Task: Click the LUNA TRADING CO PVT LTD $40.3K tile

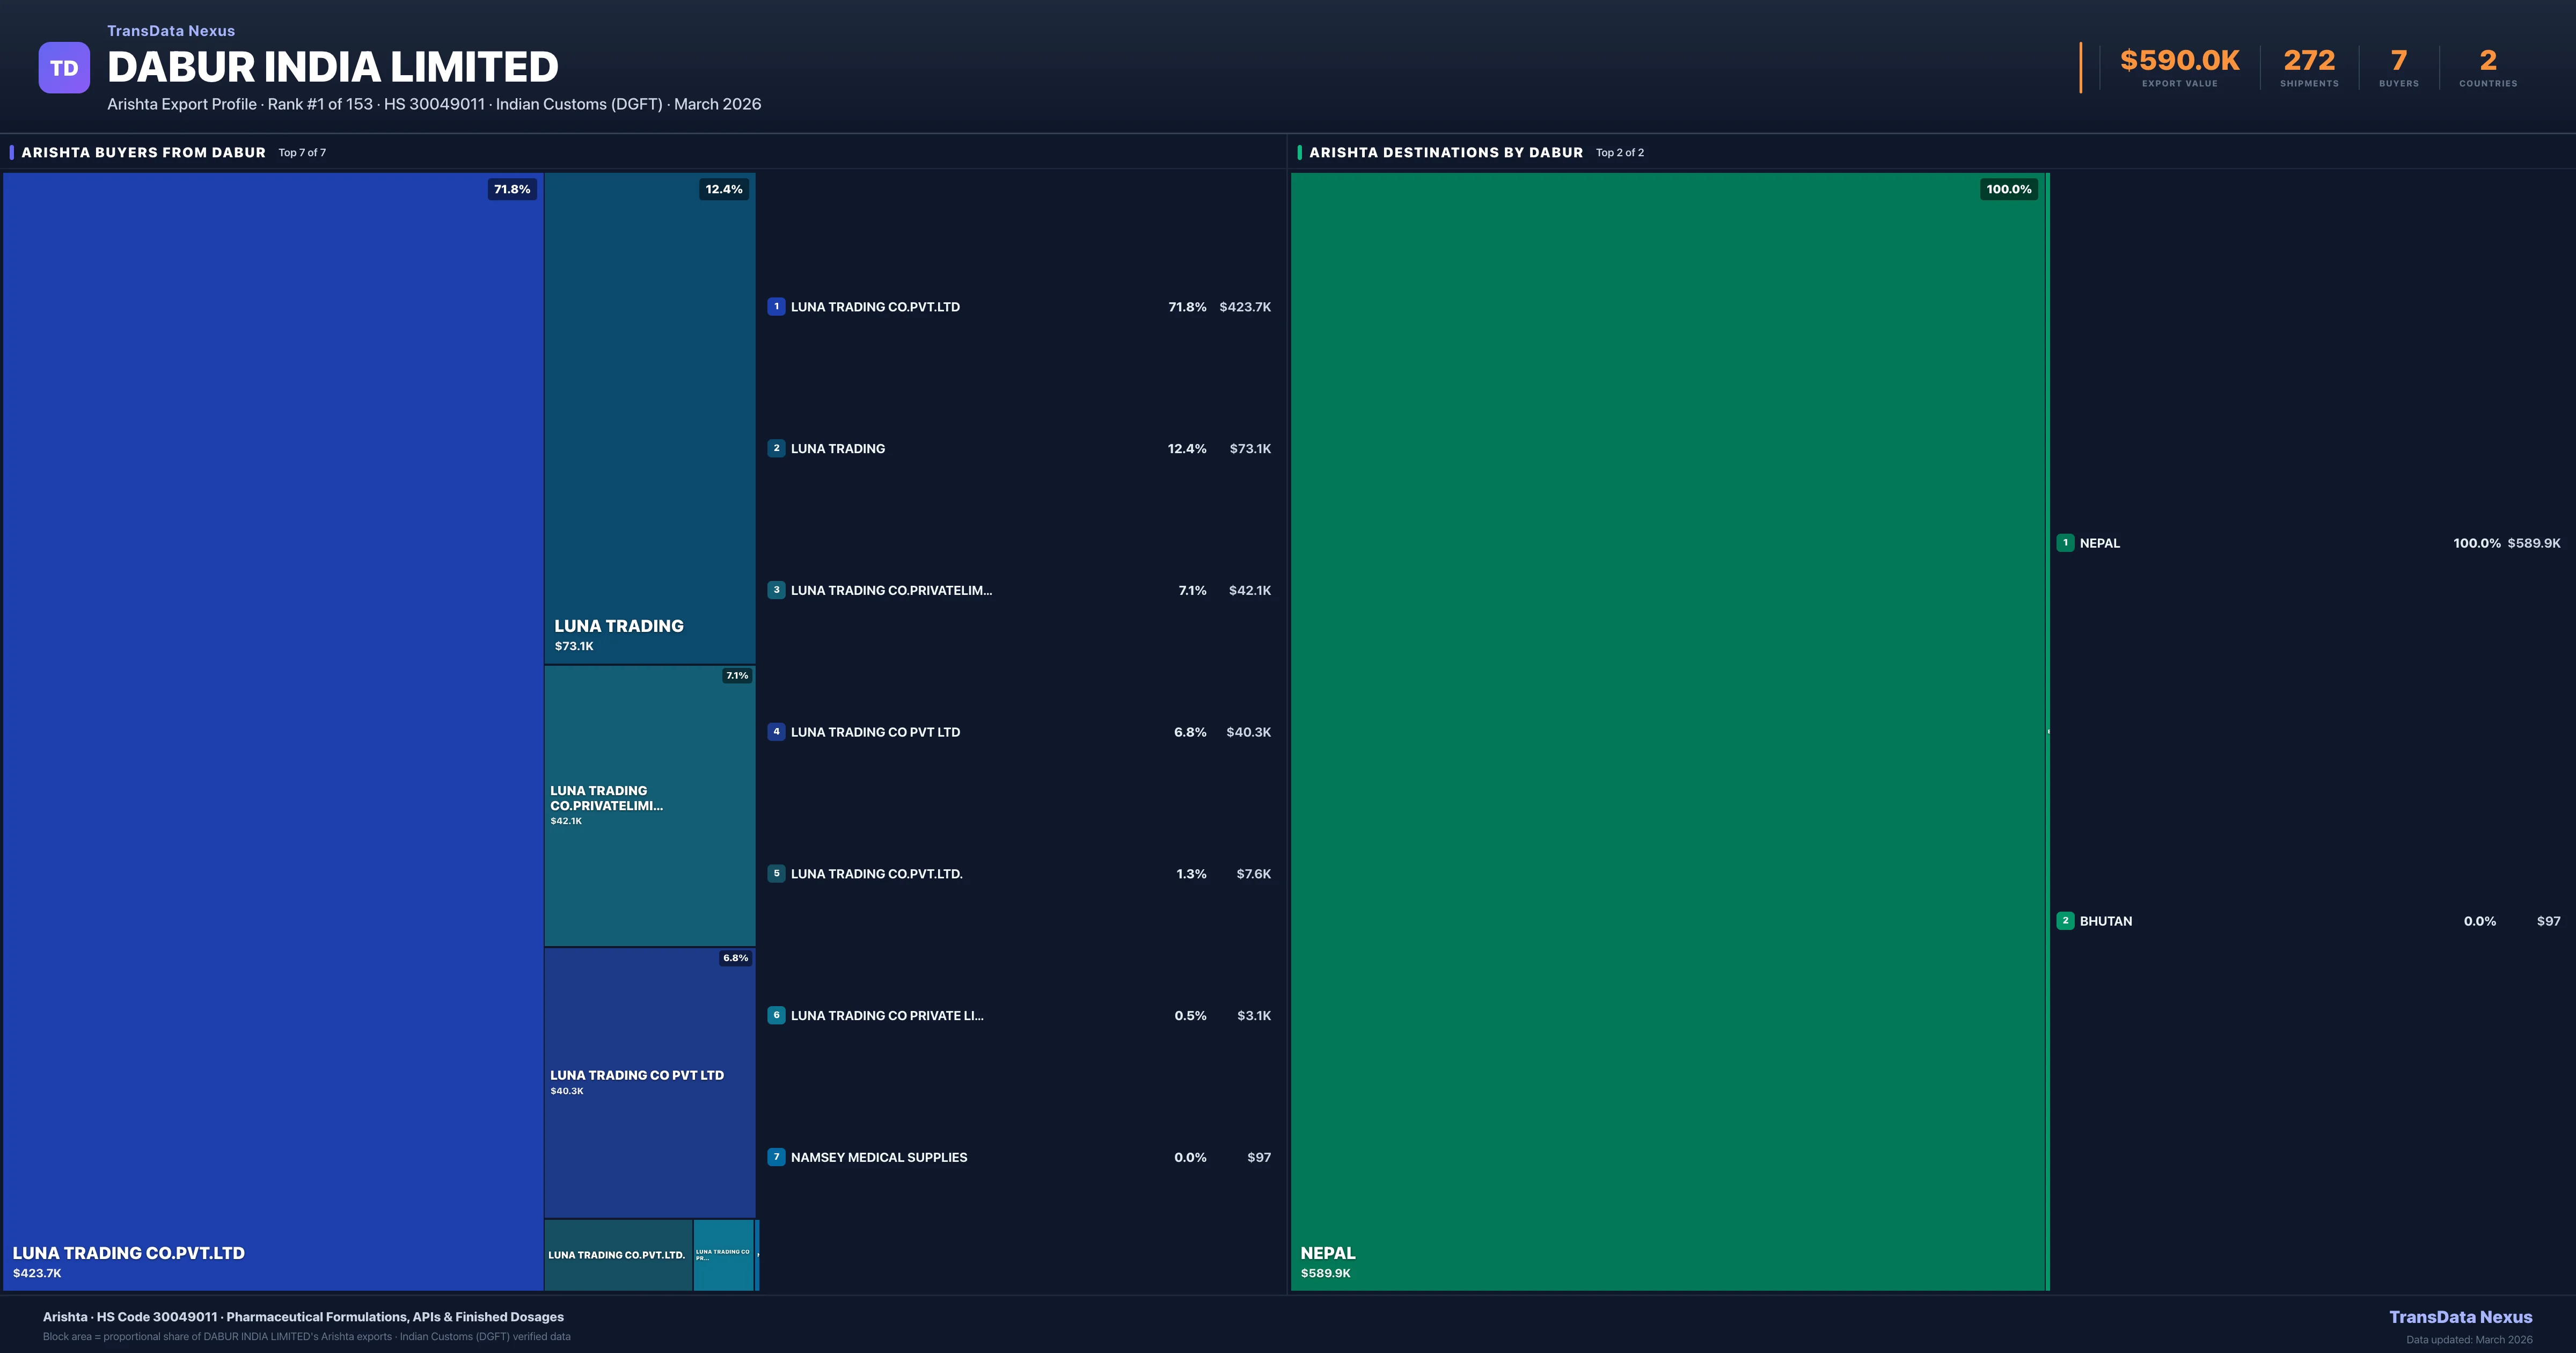Action: tap(649, 1083)
